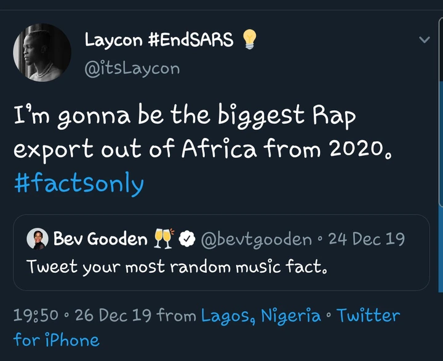Click the lightbulb emoji beside Laycon's name
Image resolution: width=443 pixels, height=361 pixels.
250,40
